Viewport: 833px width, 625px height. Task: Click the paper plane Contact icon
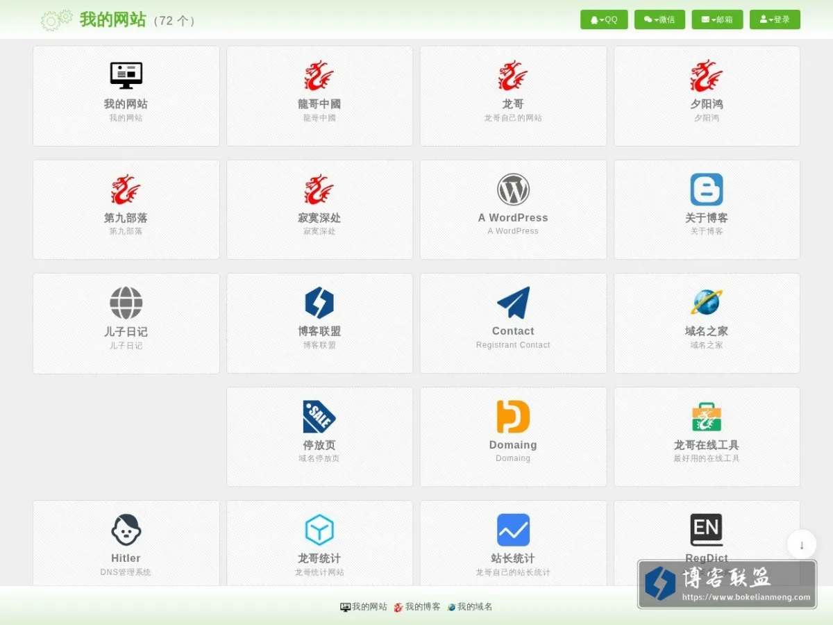513,303
